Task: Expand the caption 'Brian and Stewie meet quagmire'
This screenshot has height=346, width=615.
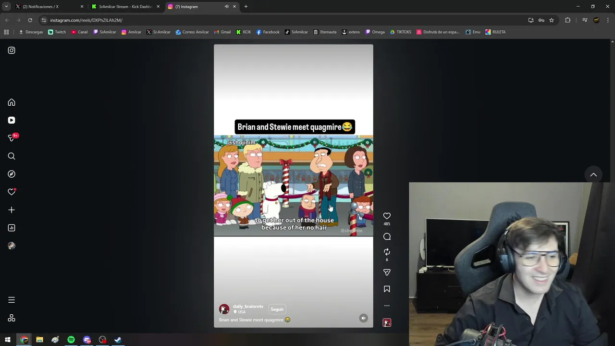Action: pos(255,320)
